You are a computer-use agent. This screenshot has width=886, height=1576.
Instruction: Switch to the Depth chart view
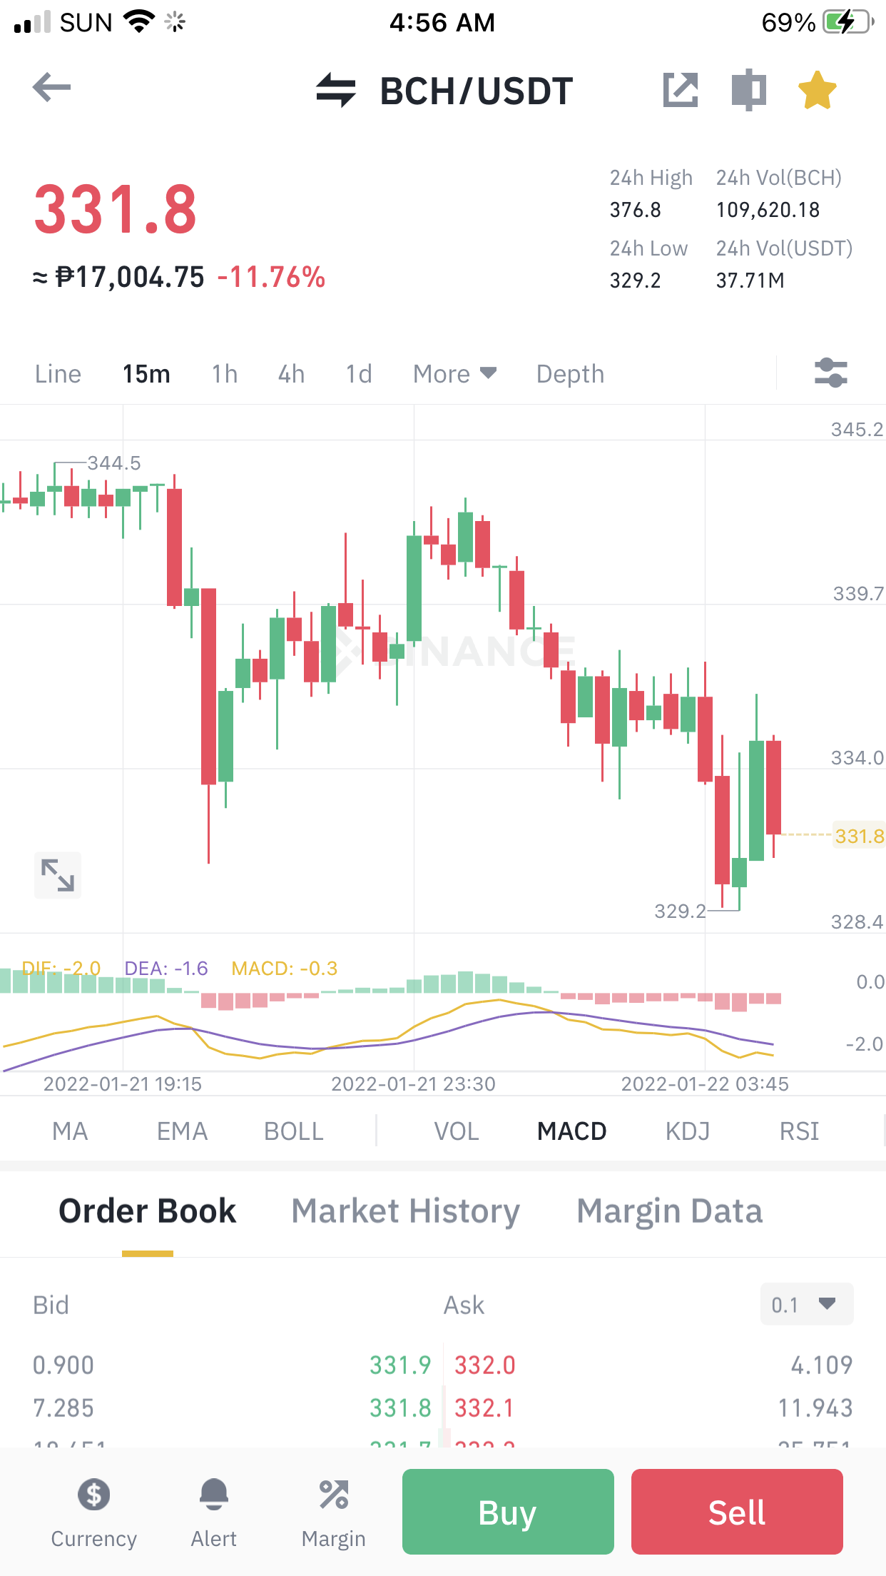click(x=570, y=373)
